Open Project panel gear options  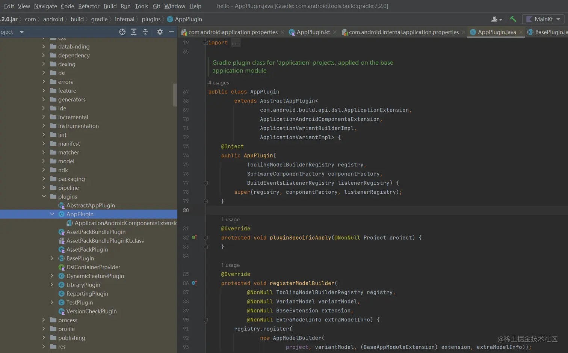pos(160,32)
